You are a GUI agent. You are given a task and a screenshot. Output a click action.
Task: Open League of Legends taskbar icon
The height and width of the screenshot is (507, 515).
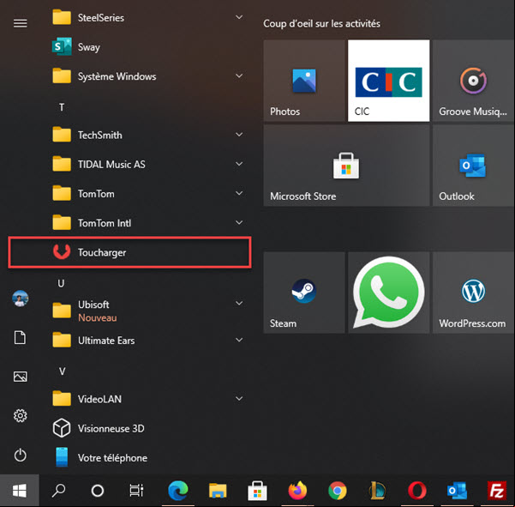point(377,491)
